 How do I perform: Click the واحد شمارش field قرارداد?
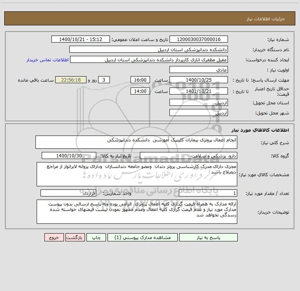pos(68,193)
